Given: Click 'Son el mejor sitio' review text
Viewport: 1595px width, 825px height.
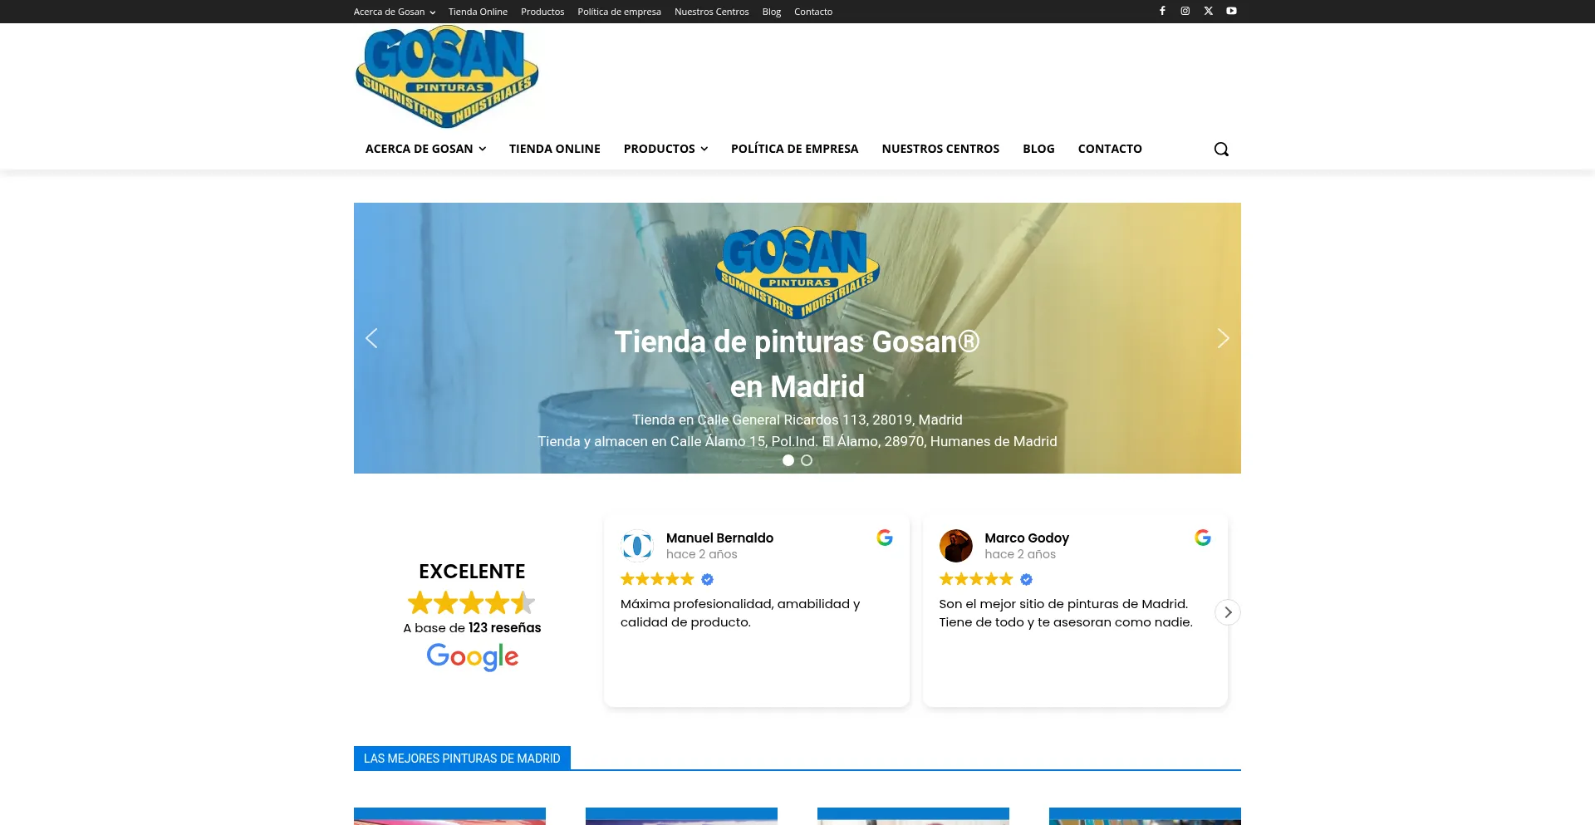Looking at the screenshot, I should tap(1066, 613).
